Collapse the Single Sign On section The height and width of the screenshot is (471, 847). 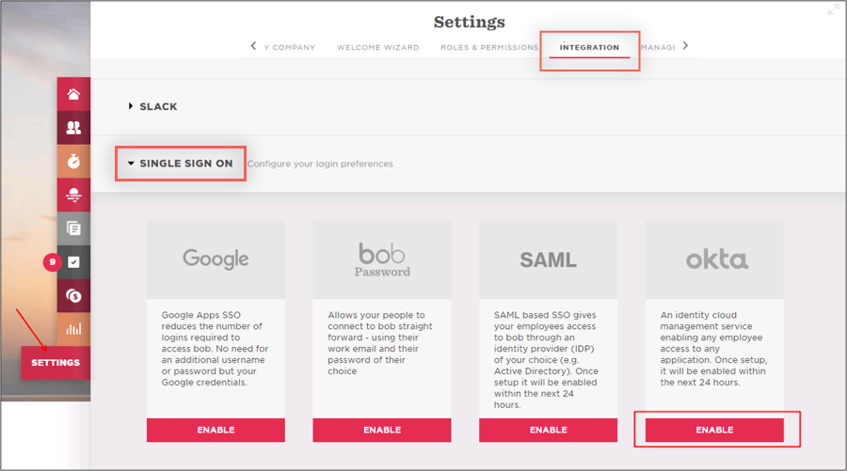pyautogui.click(x=181, y=164)
